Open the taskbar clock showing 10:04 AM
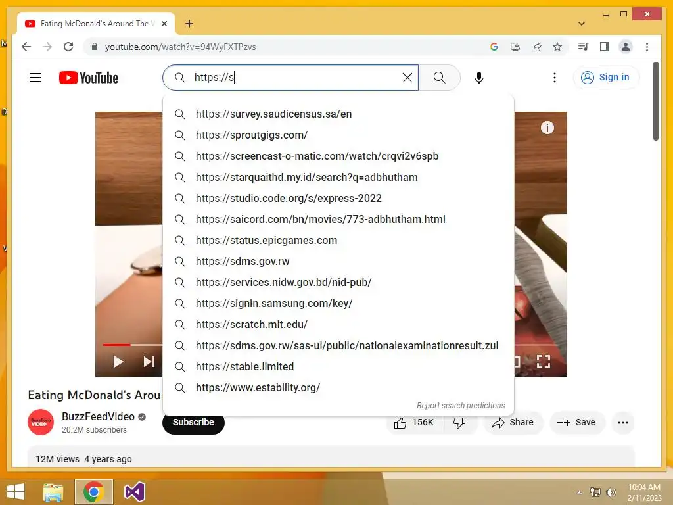The height and width of the screenshot is (505, 673). (644, 492)
